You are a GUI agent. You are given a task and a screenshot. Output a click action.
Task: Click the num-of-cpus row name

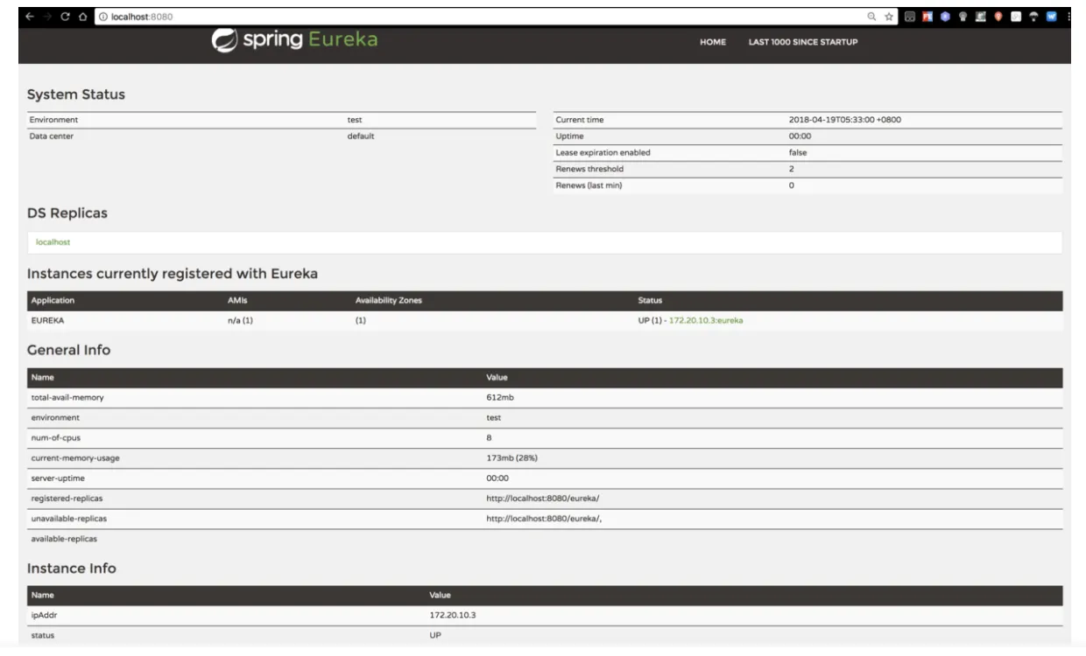click(x=55, y=437)
